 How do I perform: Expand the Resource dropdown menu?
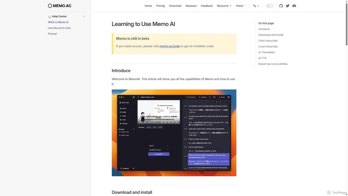(224, 6)
